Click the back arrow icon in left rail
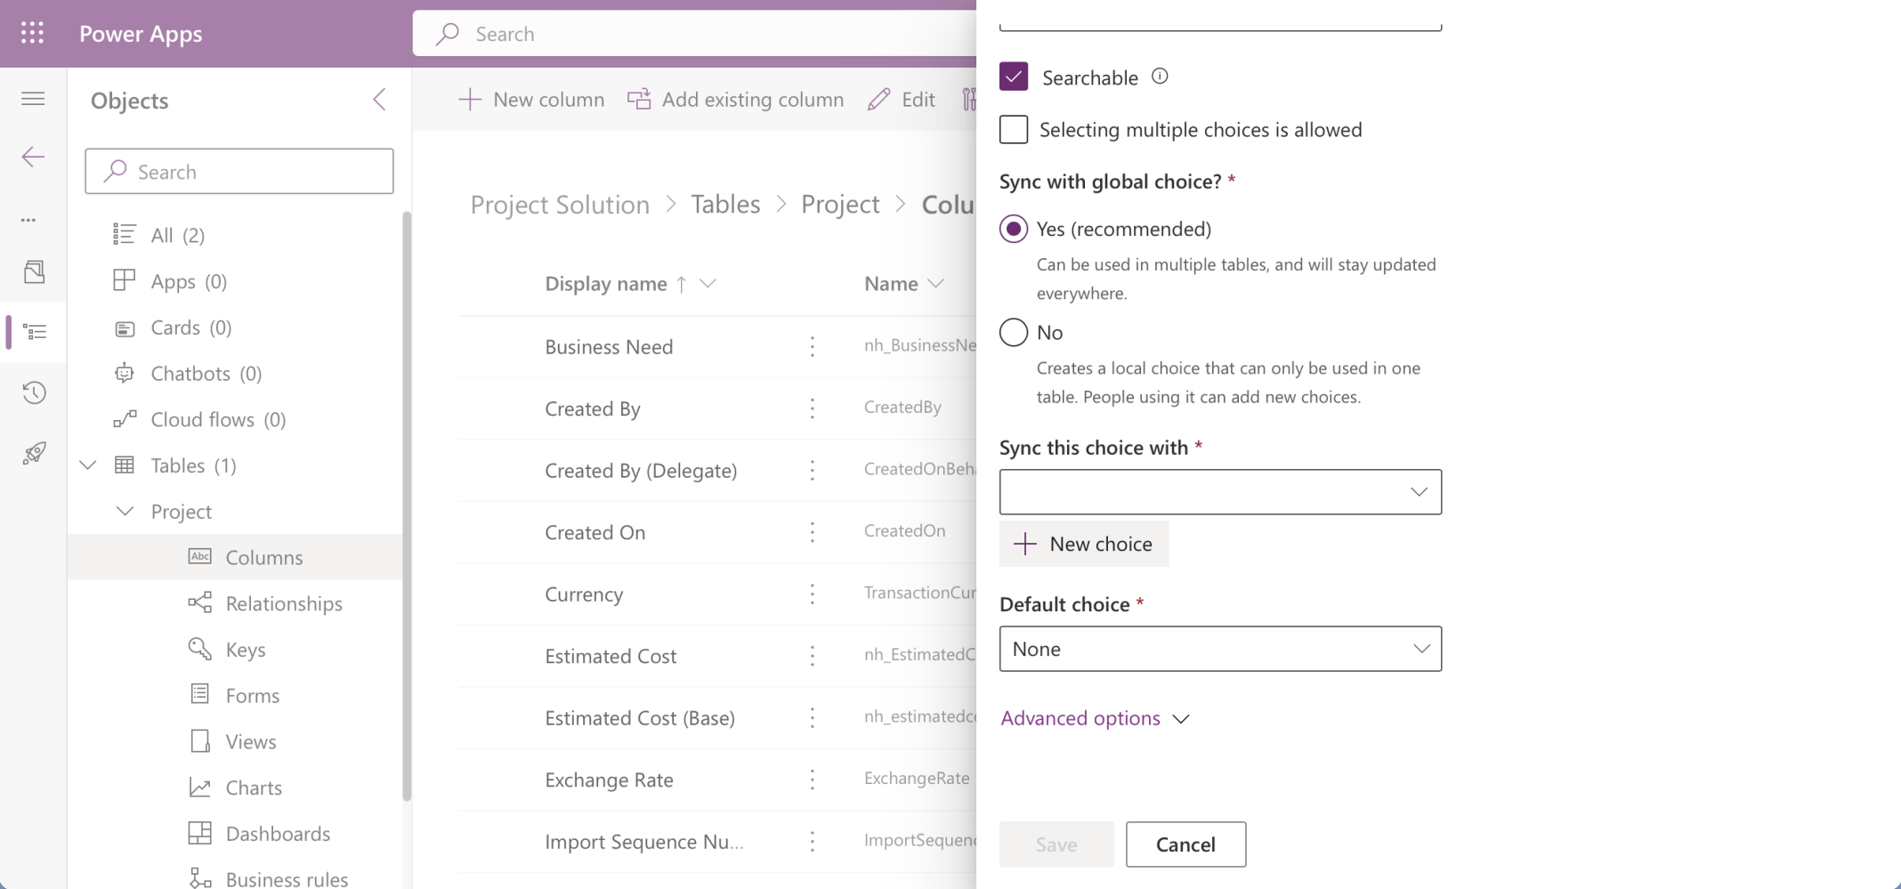 click(33, 158)
